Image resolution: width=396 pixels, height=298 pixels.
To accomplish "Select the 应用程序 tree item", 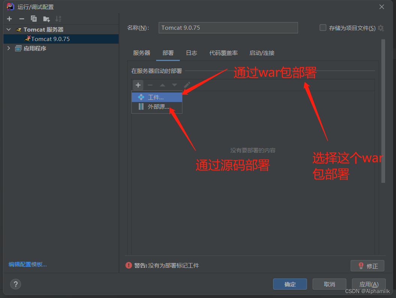I will click(61, 49).
